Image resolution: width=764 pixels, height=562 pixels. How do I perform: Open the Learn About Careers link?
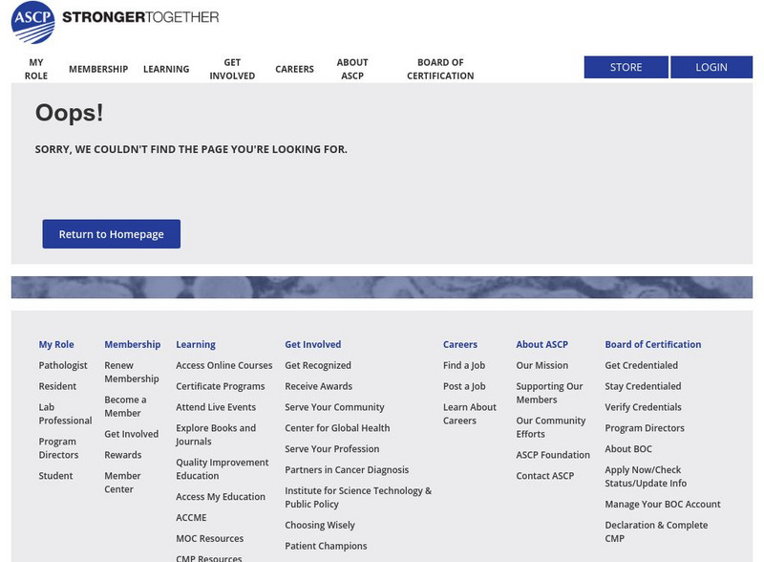[x=470, y=414]
